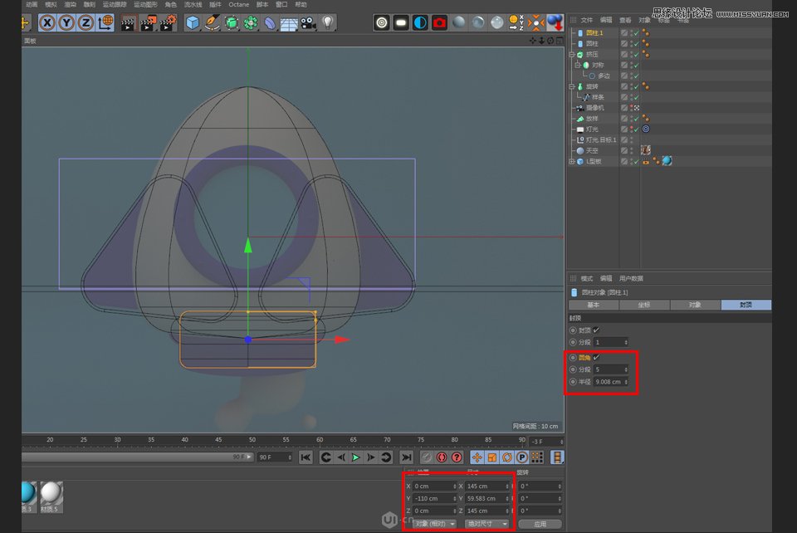Toggle the green enable checkmark next to 圆柱
Screen dimensions: 797x533
(635, 44)
